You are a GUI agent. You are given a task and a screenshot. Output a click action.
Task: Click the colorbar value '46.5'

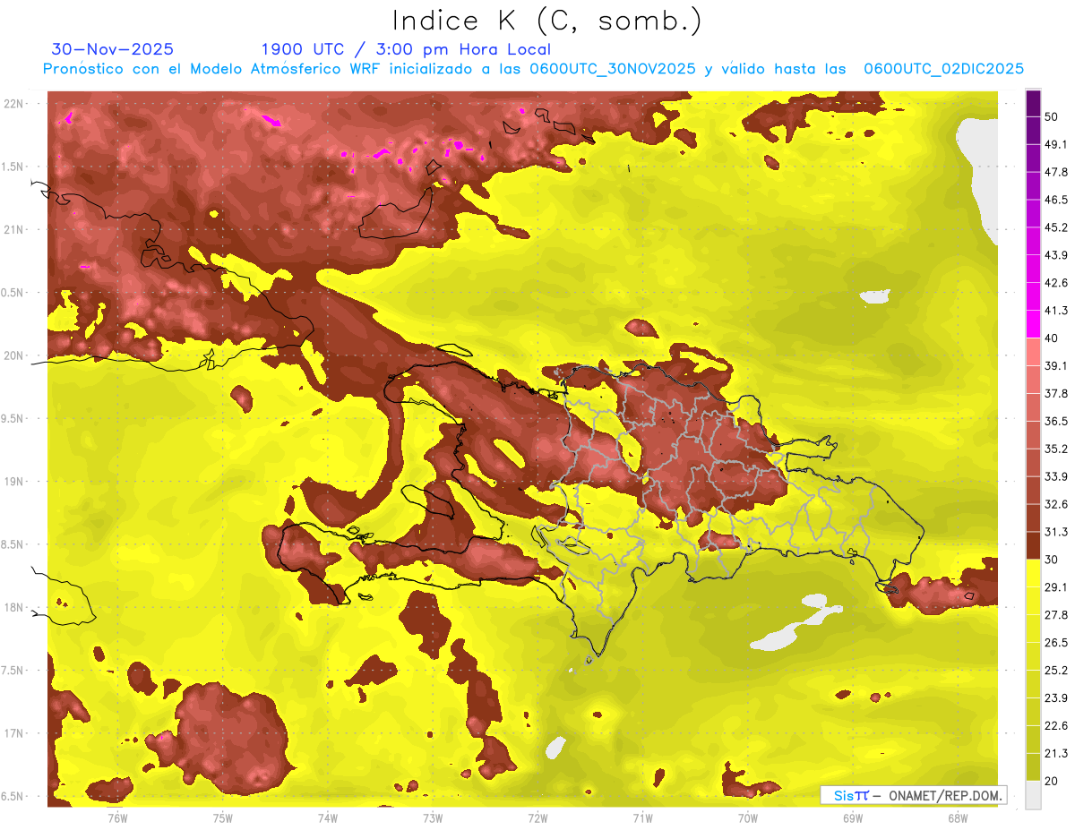point(1055,200)
